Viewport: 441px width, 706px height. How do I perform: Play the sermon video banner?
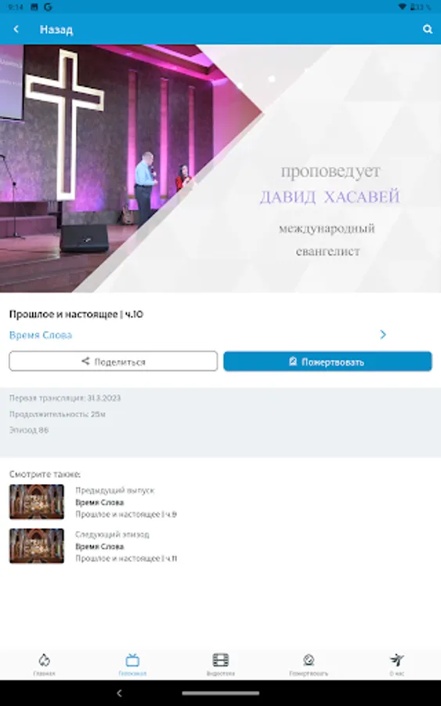point(220,169)
